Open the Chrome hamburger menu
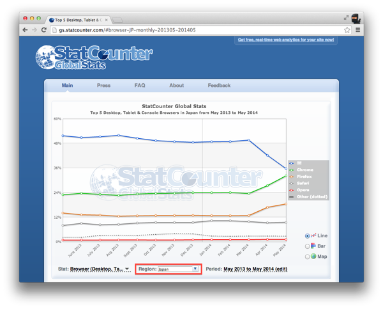The width and height of the screenshot is (383, 309). (357, 30)
